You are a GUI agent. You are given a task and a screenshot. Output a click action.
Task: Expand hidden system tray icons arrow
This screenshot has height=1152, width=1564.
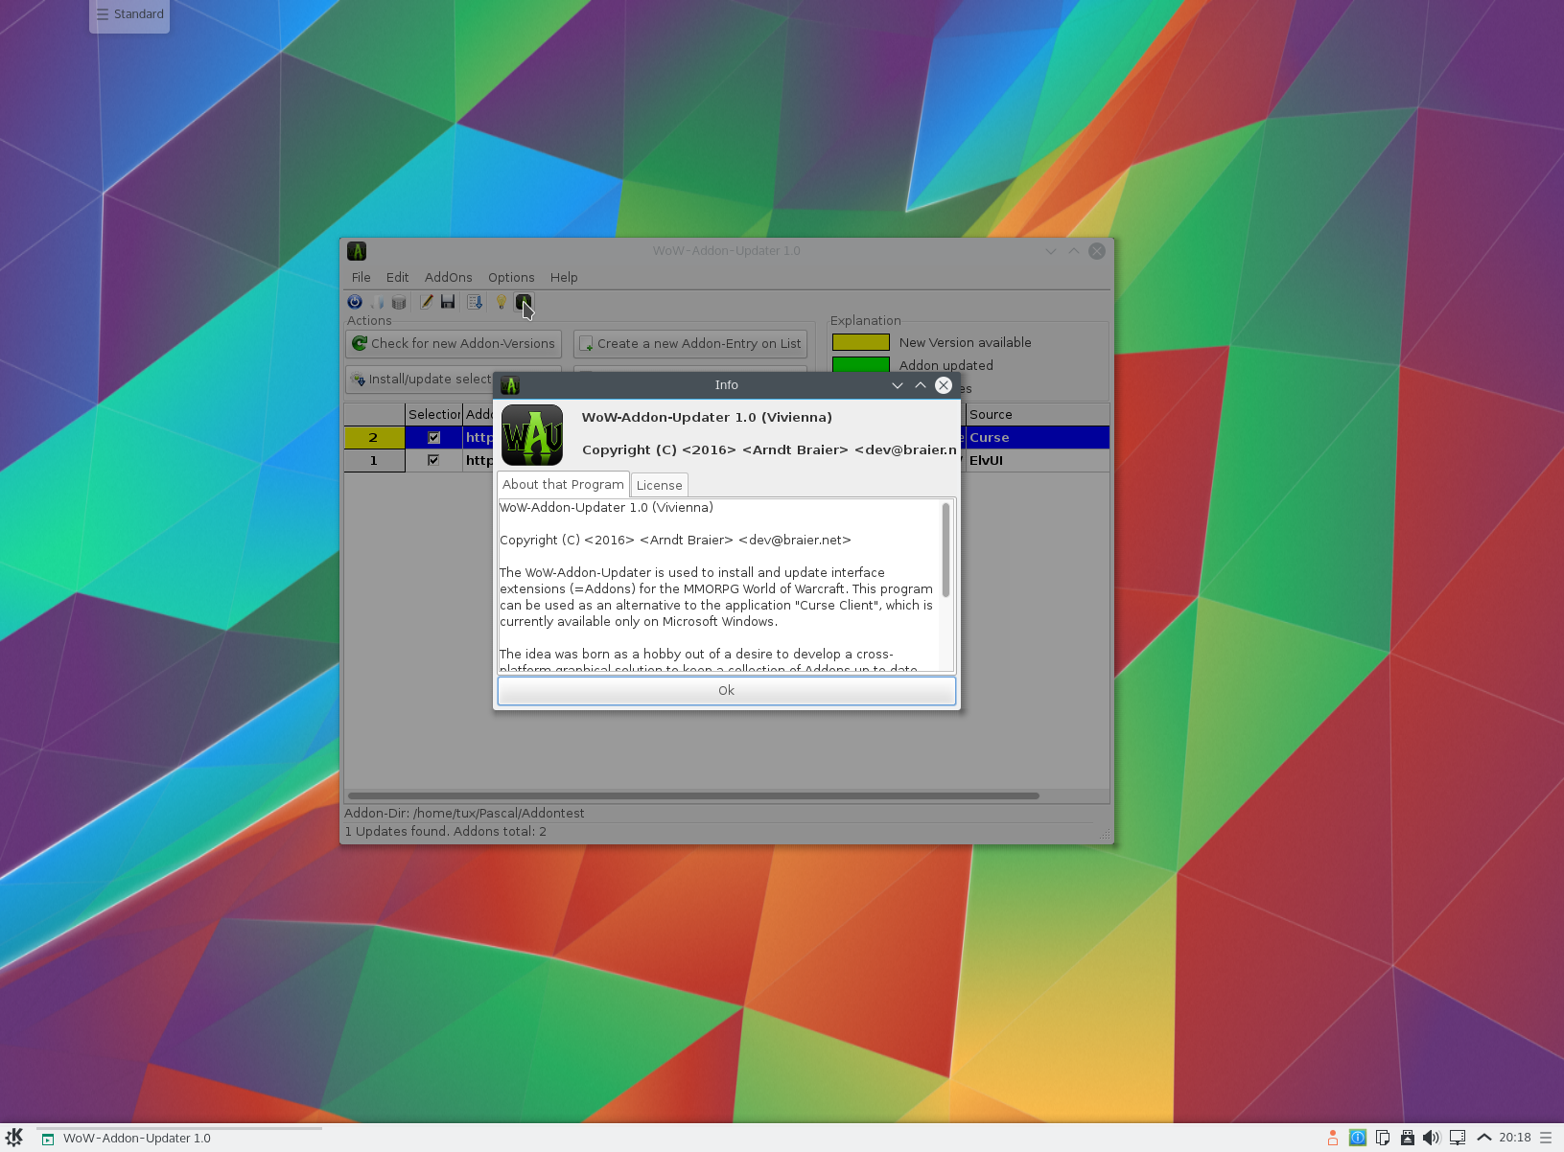coord(1484,1138)
